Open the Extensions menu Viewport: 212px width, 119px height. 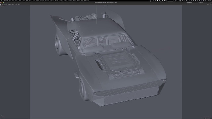(70, 1)
